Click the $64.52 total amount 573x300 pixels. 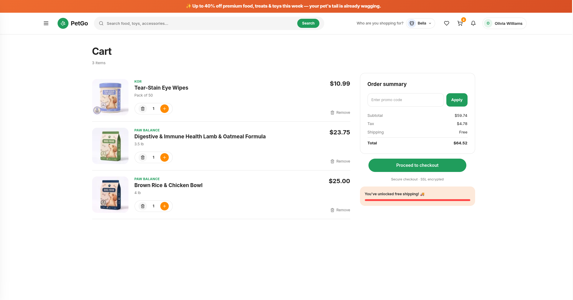[460, 143]
